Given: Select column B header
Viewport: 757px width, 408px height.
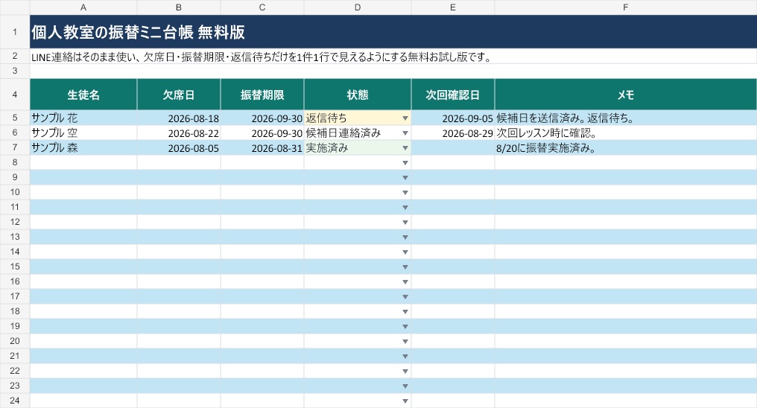Looking at the screenshot, I should tap(179, 7).
